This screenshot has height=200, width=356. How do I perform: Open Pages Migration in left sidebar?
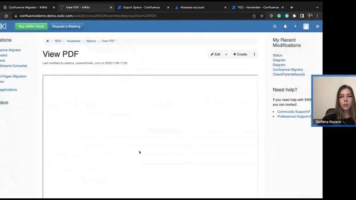point(13,77)
